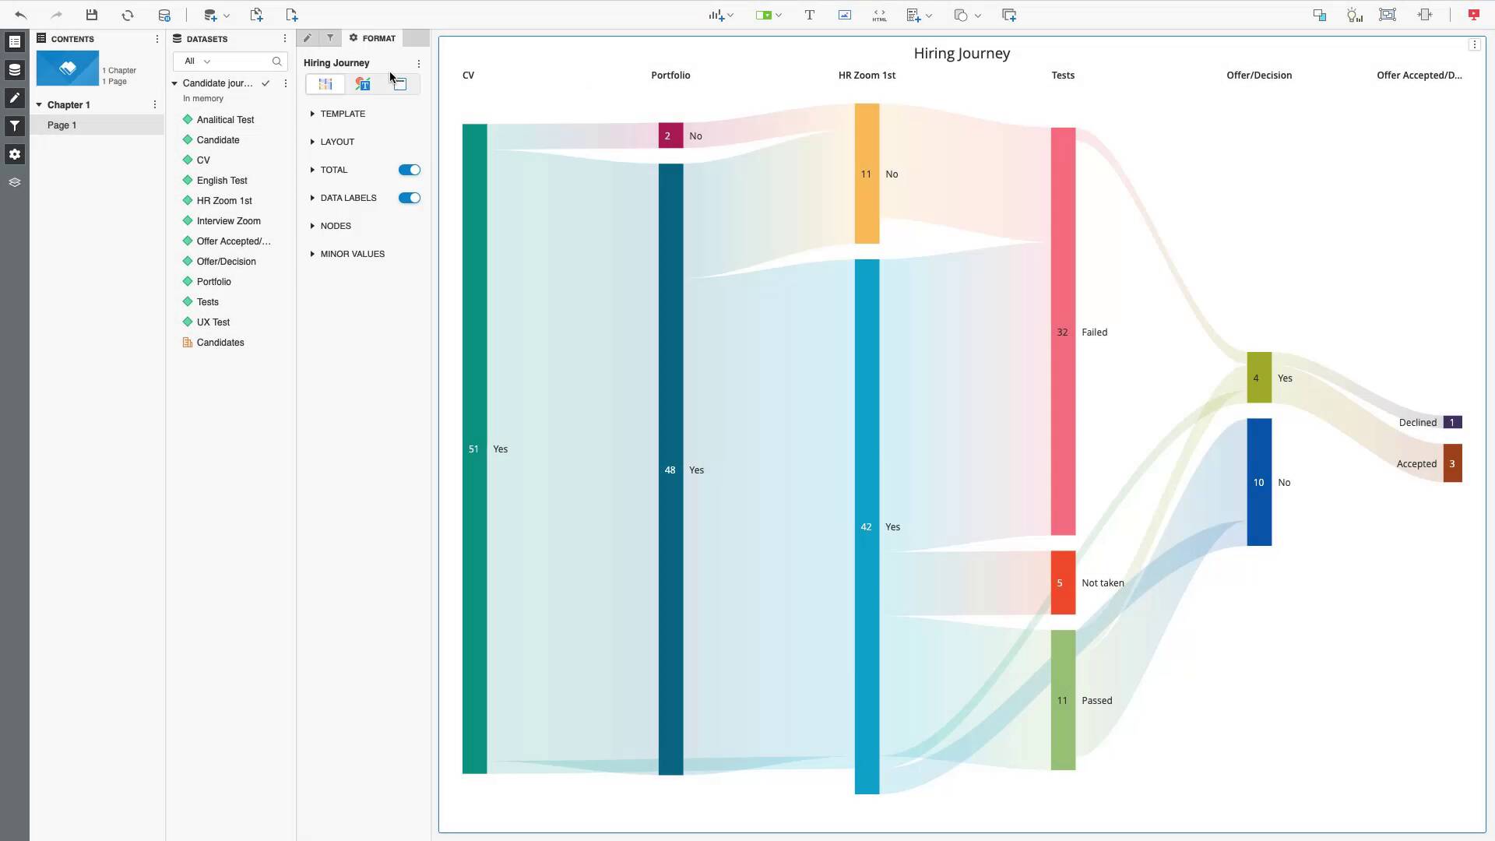Screen dimensions: 1495x841
Task: Expand the MINOR VALUES section
Action: pyautogui.click(x=352, y=254)
